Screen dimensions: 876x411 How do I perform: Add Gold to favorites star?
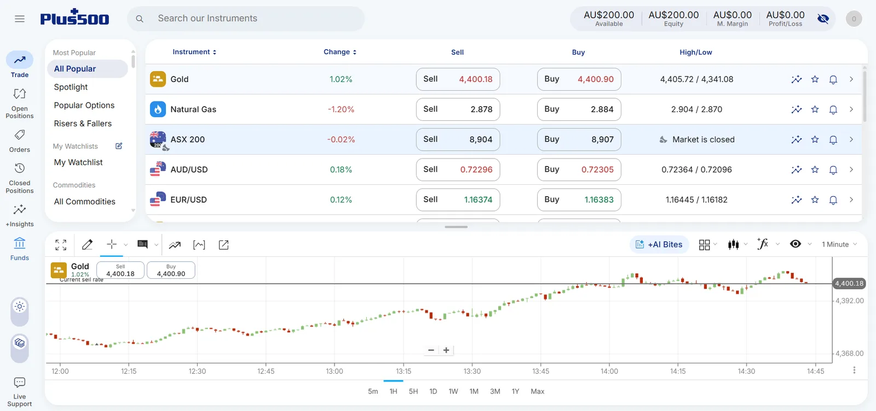815,79
